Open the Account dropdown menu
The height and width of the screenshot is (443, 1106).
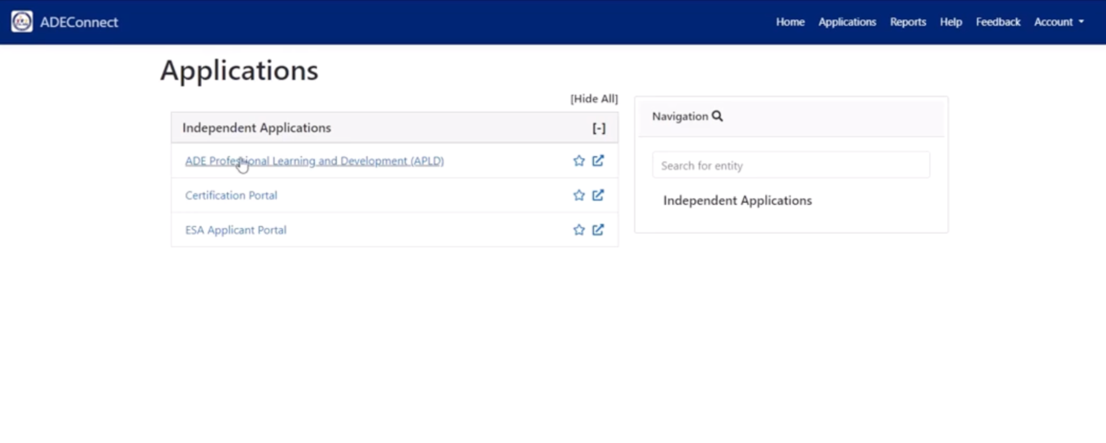click(1058, 22)
